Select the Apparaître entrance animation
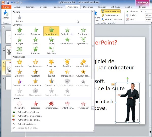 [x=20, y=31]
